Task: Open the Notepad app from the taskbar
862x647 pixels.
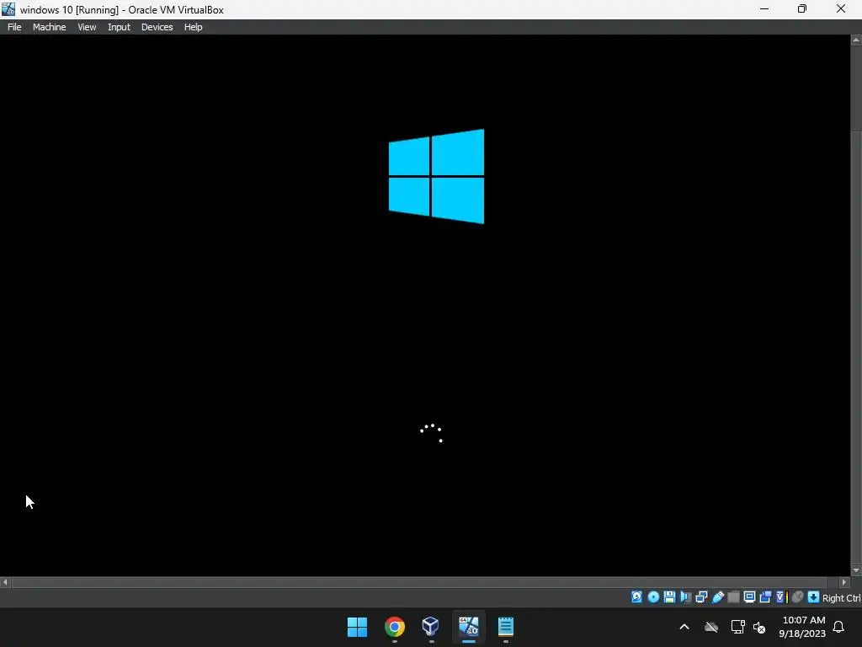Action: (506, 627)
